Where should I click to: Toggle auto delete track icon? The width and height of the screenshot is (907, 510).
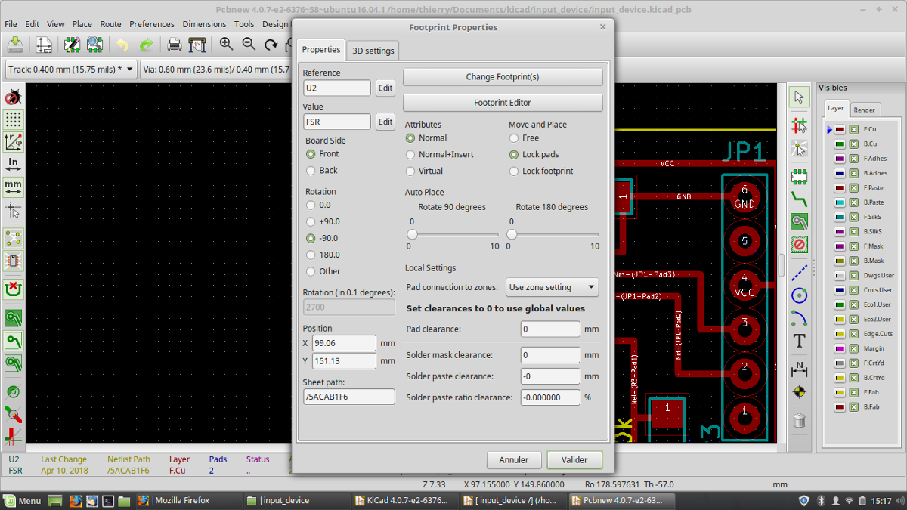[13, 289]
